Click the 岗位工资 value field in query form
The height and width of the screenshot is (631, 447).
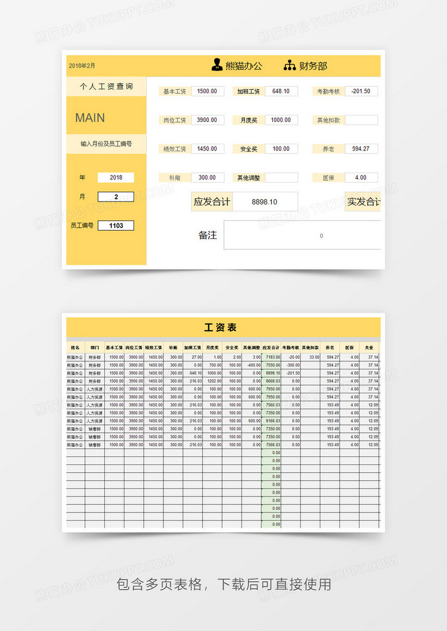(207, 120)
